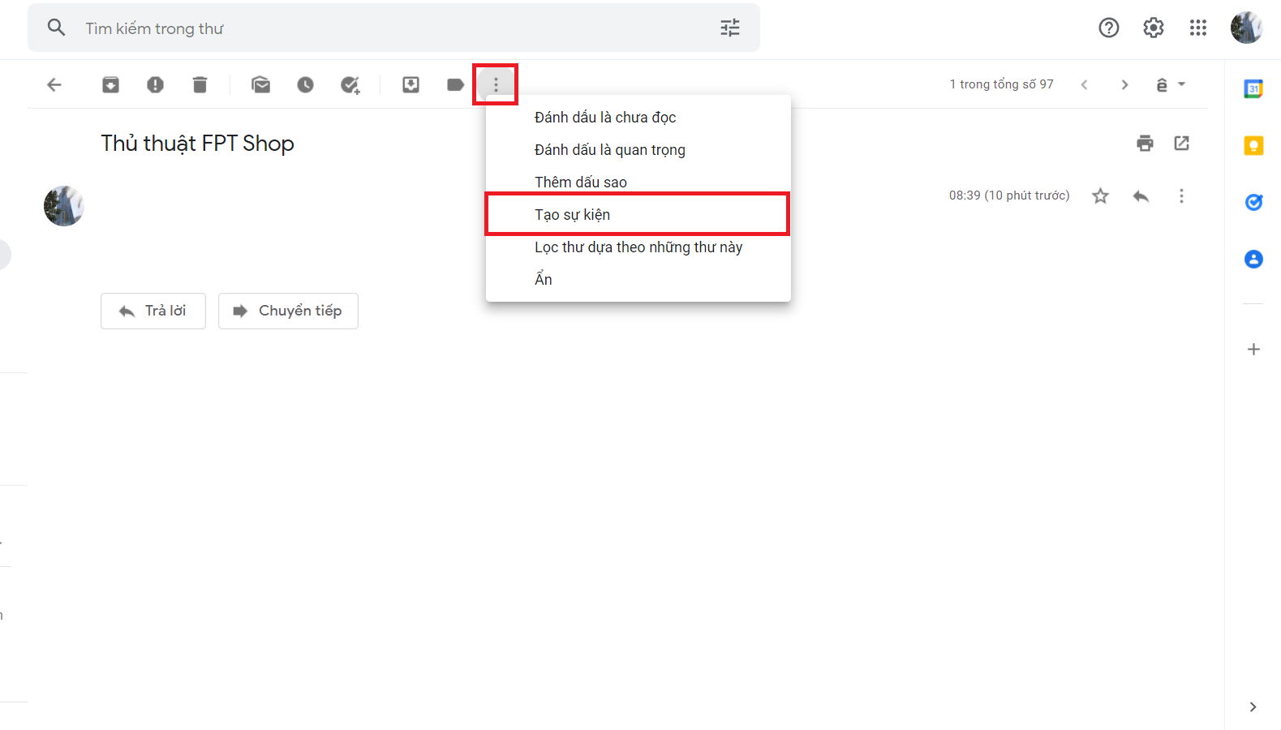Hide the side panel chevron

[1253, 707]
